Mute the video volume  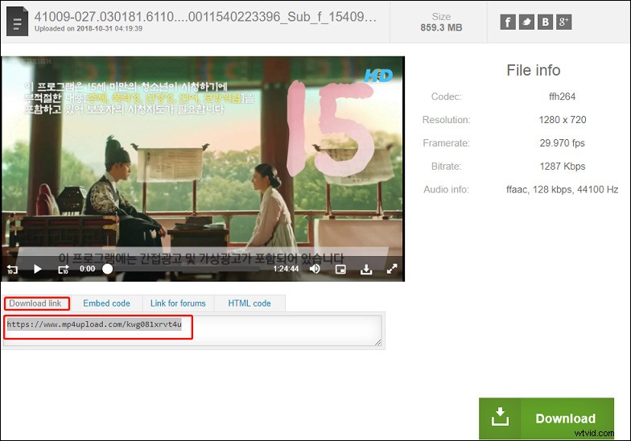click(x=315, y=269)
